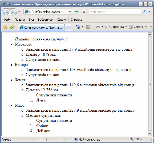Maximize the Internet Explorer window
This screenshot has height=143, width=154.
[145, 4]
